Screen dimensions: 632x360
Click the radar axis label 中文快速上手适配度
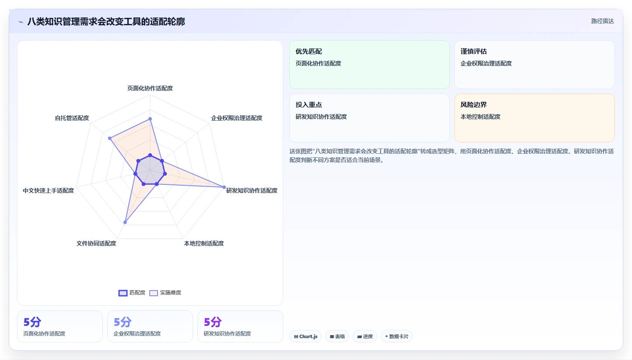click(49, 190)
